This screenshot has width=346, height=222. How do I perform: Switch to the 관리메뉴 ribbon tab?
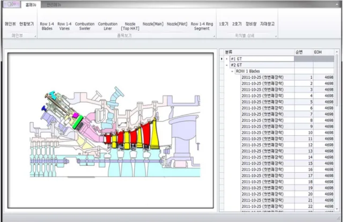54,5
